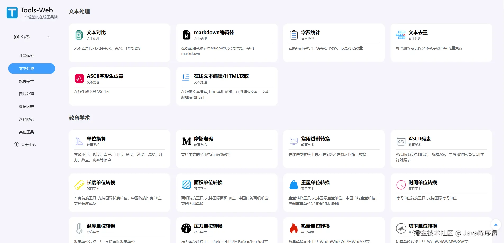
Task: Click the 常用进制转换 icon
Action: 294,141
